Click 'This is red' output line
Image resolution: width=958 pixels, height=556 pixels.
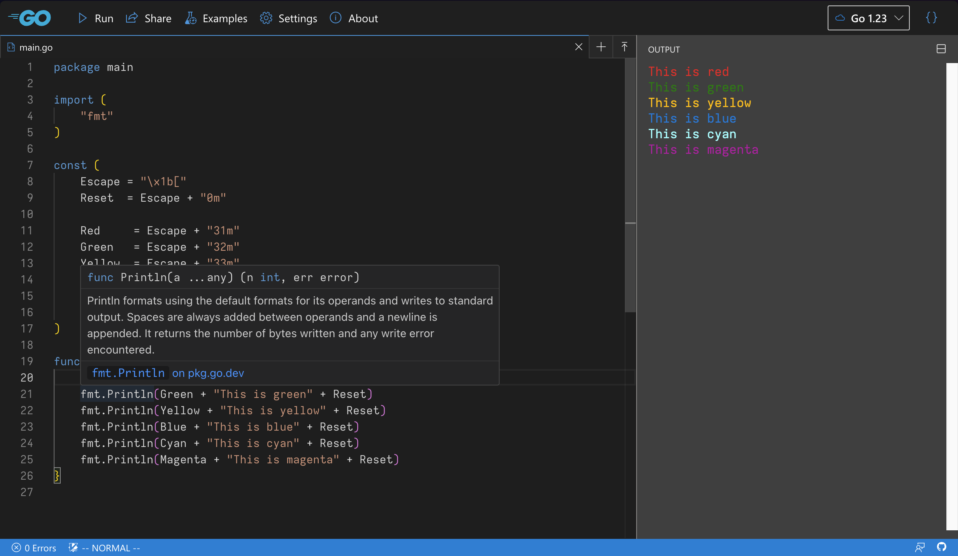688,72
